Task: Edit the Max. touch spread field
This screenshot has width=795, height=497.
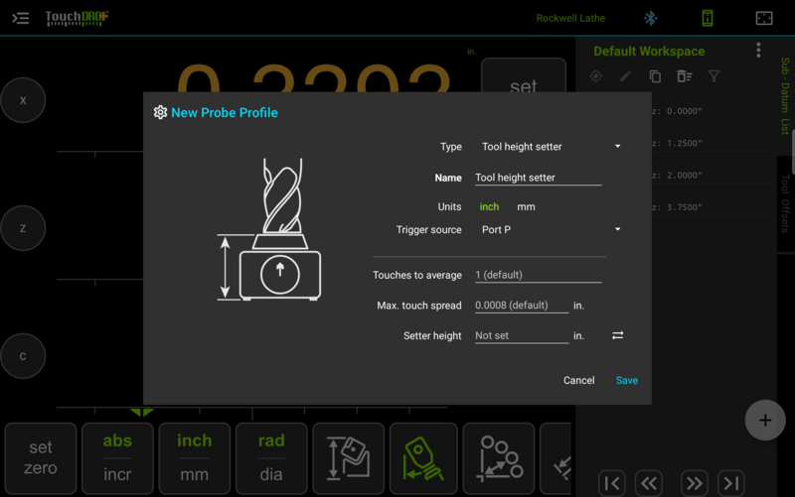Action: pos(521,306)
